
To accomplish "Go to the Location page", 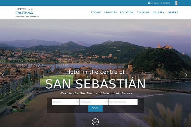I will (x=127, y=12).
